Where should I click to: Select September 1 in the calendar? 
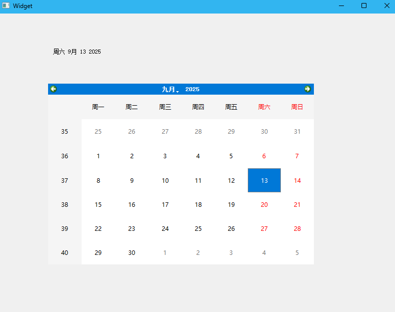pyautogui.click(x=98, y=156)
